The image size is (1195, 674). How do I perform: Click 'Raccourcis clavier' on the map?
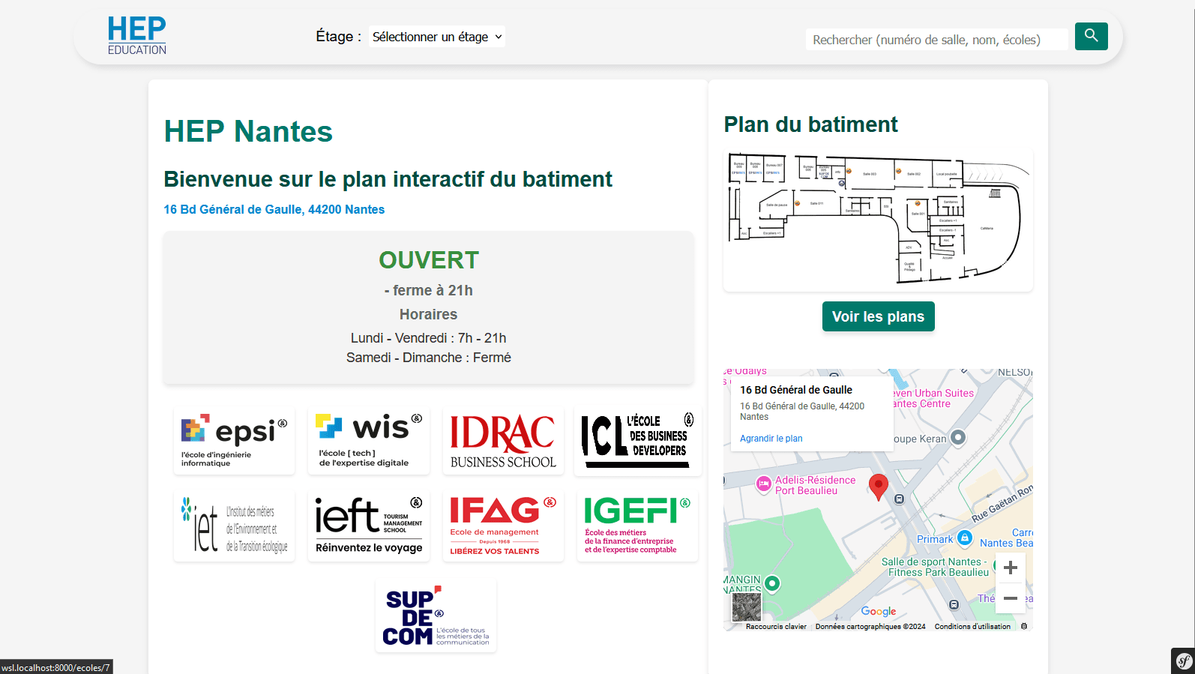click(776, 627)
